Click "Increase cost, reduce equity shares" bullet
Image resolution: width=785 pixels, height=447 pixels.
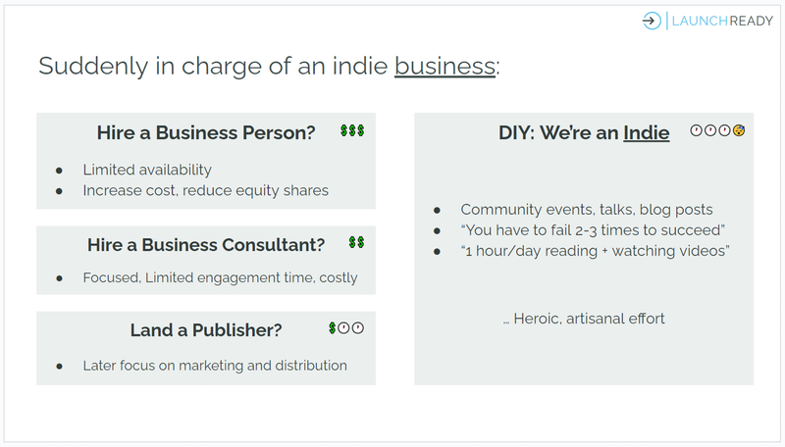[205, 190]
